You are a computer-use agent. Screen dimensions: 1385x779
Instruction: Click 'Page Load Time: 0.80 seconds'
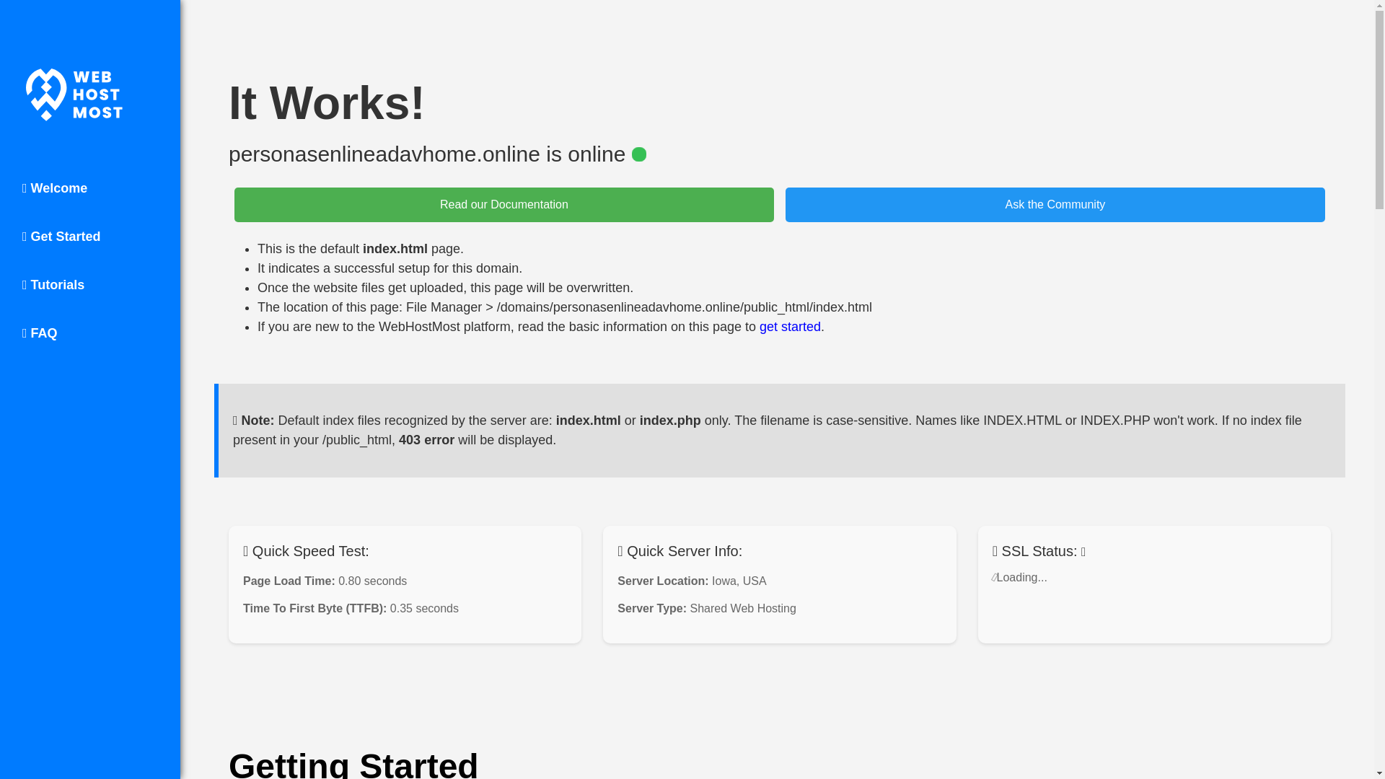325,581
